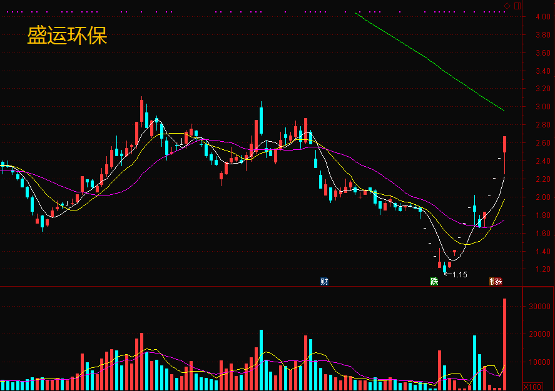
Task: Click the 1.15 lowest price annotation
Action: (x=460, y=275)
